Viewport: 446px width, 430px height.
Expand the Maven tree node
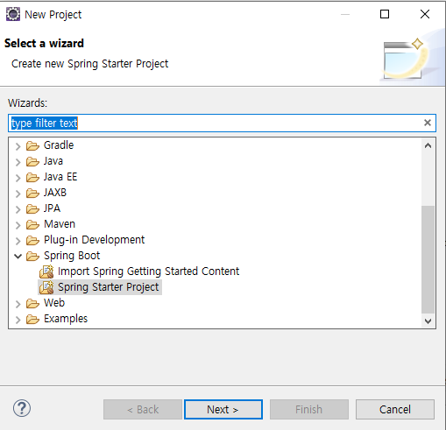click(18, 225)
